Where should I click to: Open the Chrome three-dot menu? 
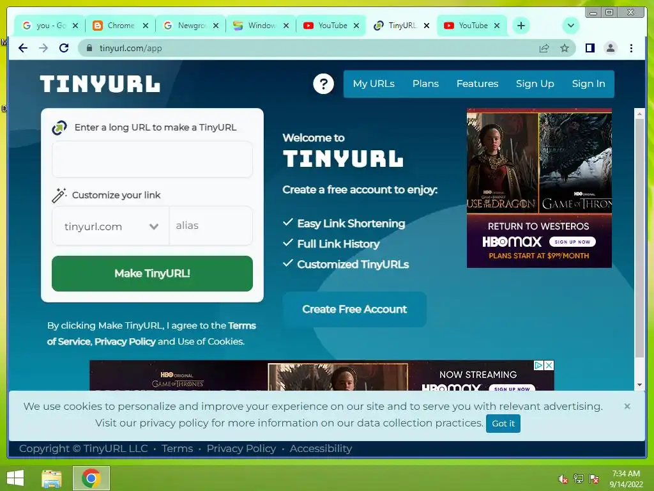point(631,48)
